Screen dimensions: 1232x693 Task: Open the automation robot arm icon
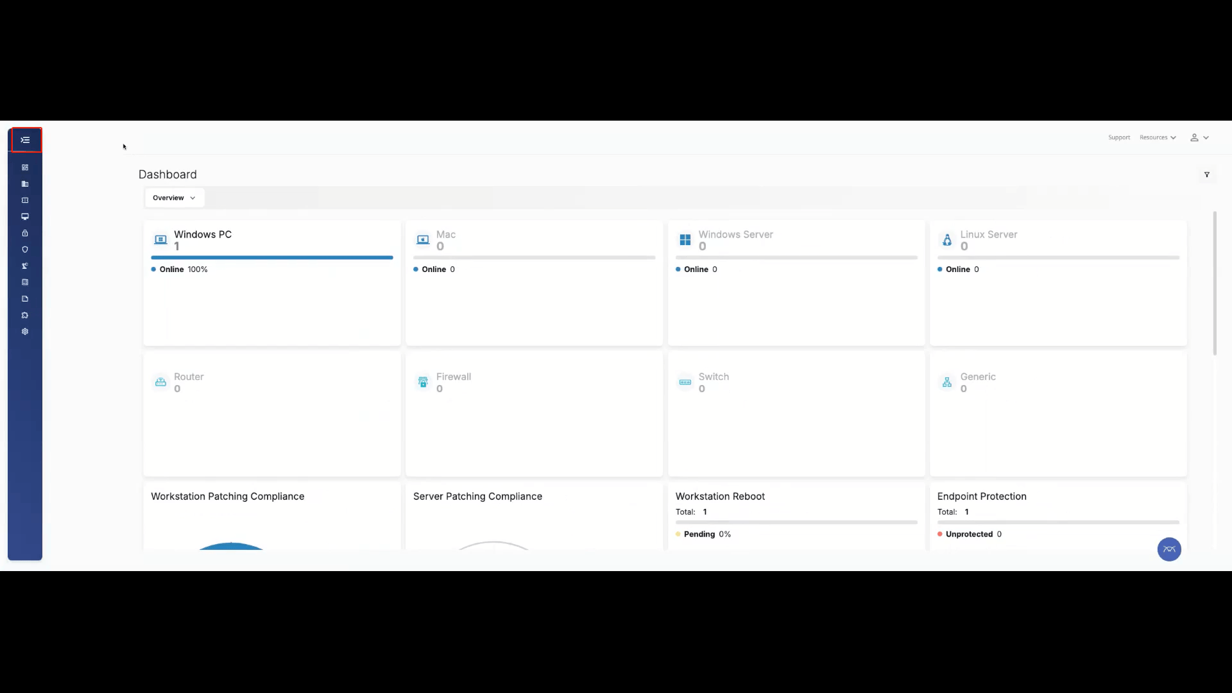[x=25, y=266]
